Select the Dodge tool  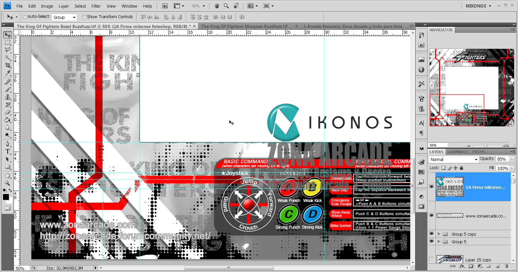(x=8, y=135)
